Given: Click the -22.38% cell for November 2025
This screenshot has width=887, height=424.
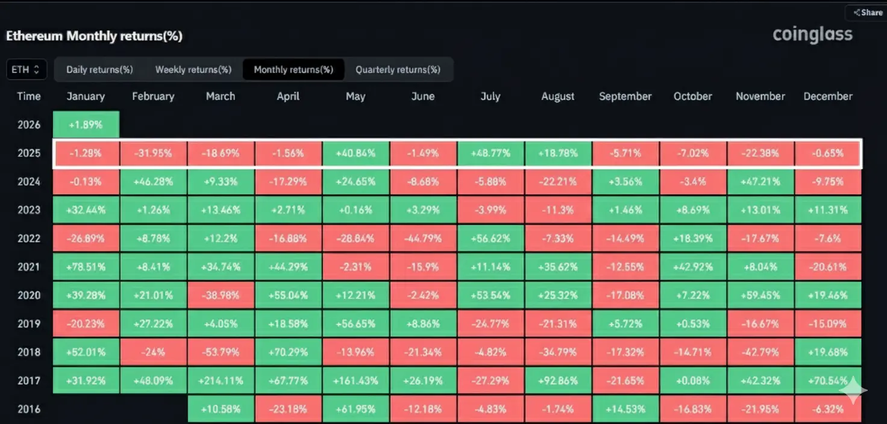Looking at the screenshot, I should [760, 153].
